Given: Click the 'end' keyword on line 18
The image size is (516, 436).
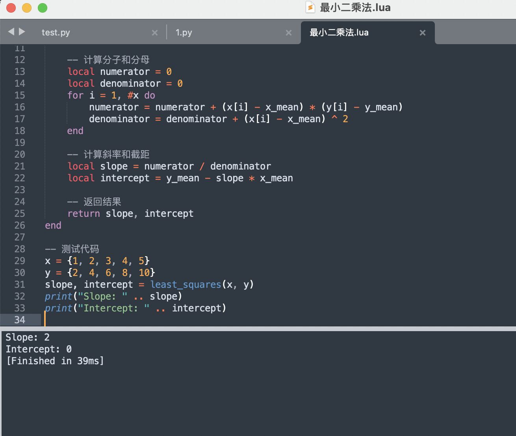Looking at the screenshot, I should click(75, 131).
